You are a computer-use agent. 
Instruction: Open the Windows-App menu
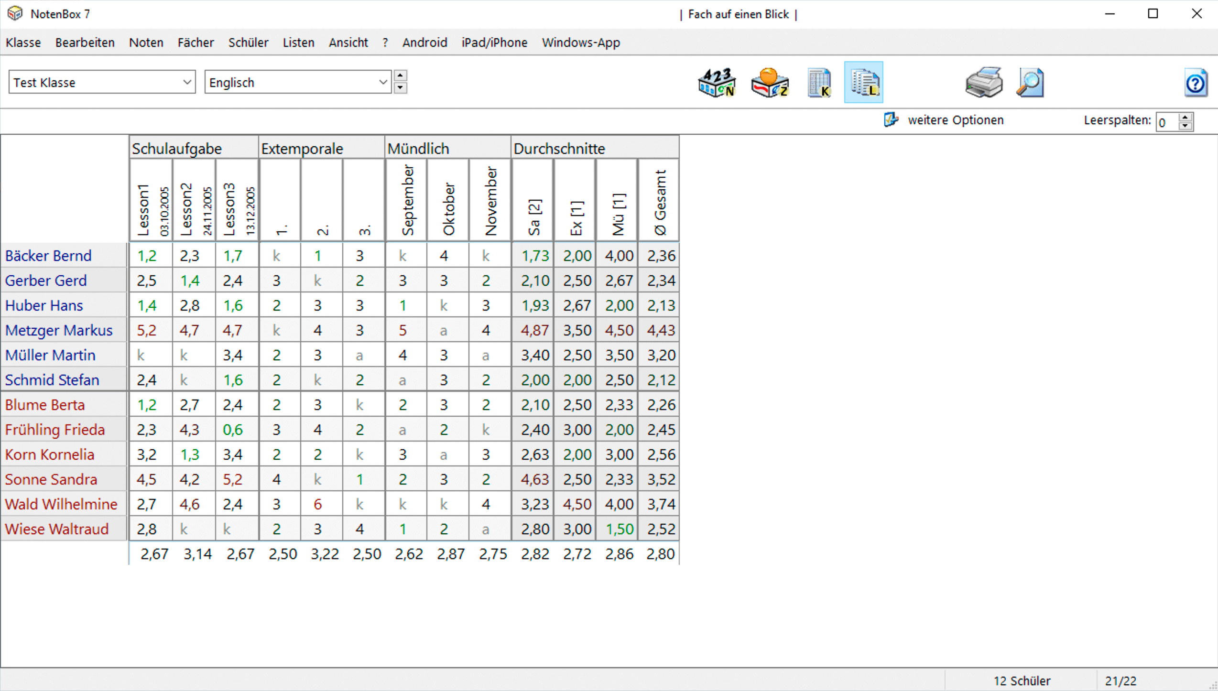[x=580, y=43]
